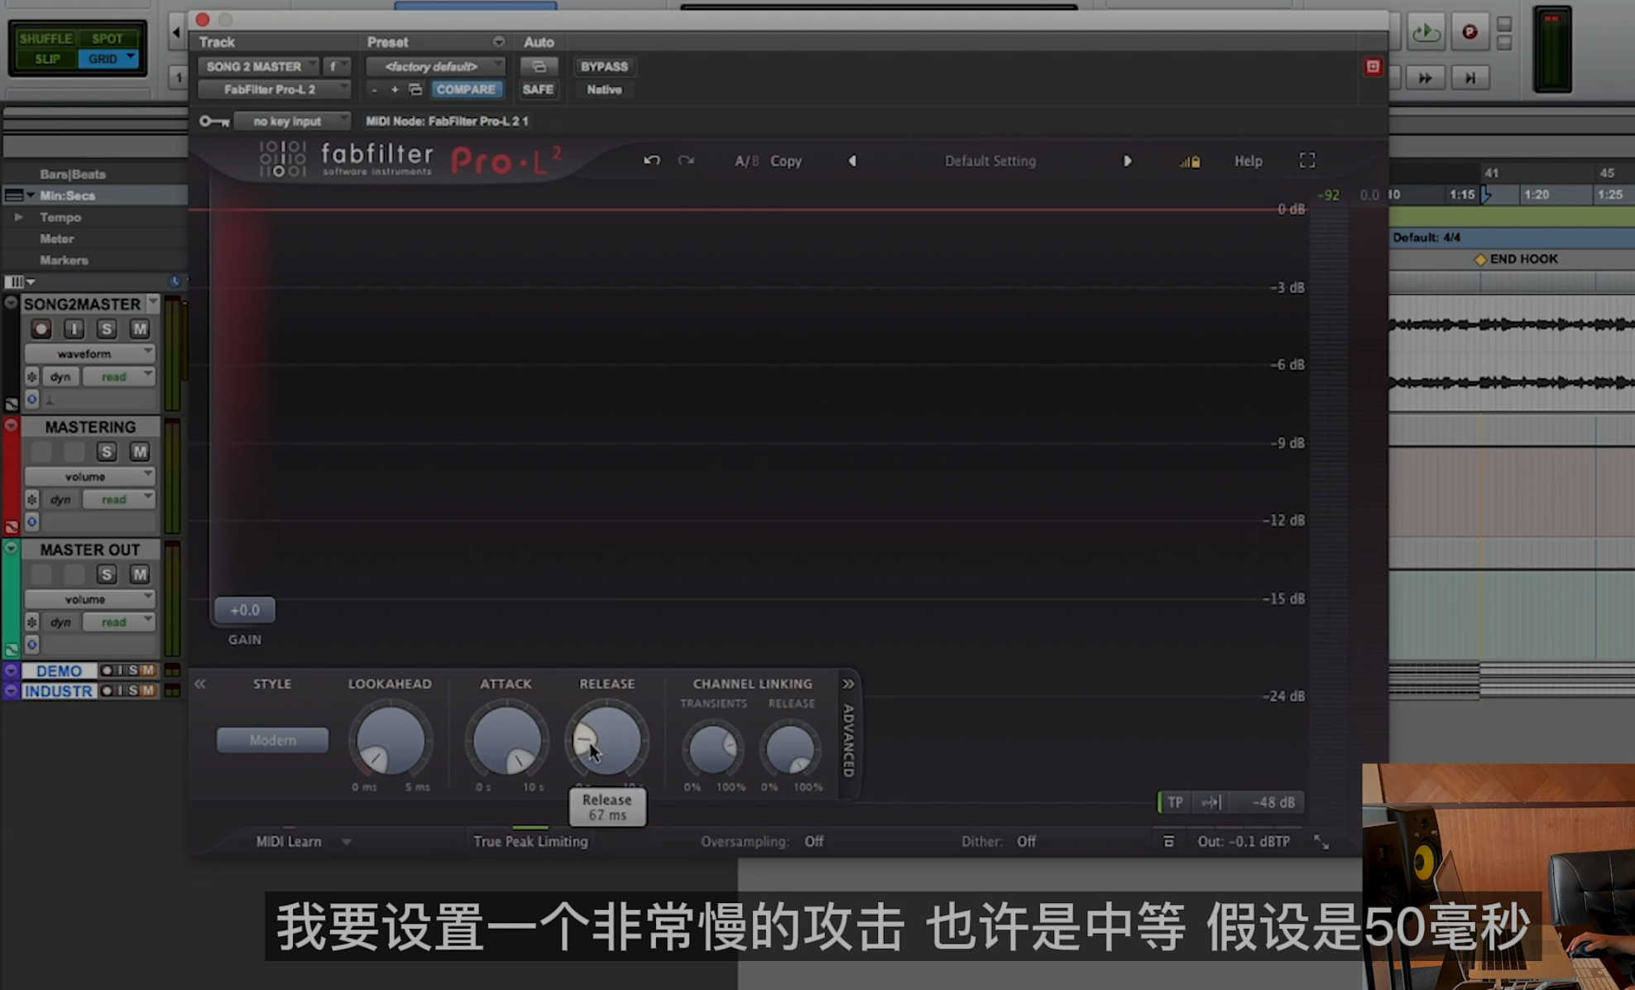Mute the MASTER OUT track
Screen dimensions: 1635x990
pos(139,574)
